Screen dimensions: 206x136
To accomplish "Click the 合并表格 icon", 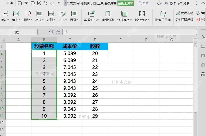I will point(124,14).
